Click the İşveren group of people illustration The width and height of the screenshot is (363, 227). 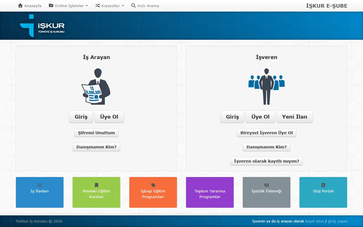coord(267,87)
